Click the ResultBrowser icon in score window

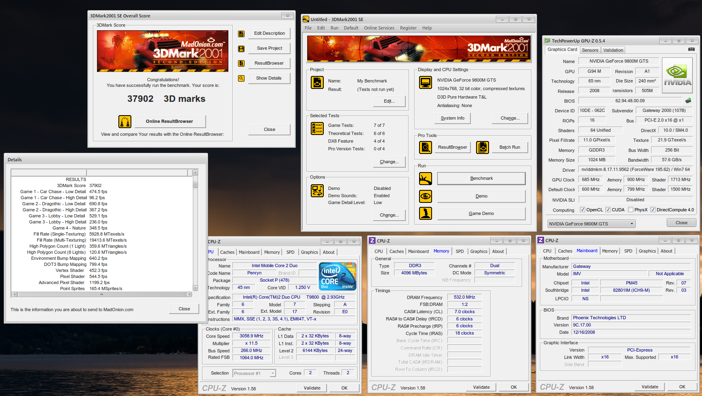[241, 63]
